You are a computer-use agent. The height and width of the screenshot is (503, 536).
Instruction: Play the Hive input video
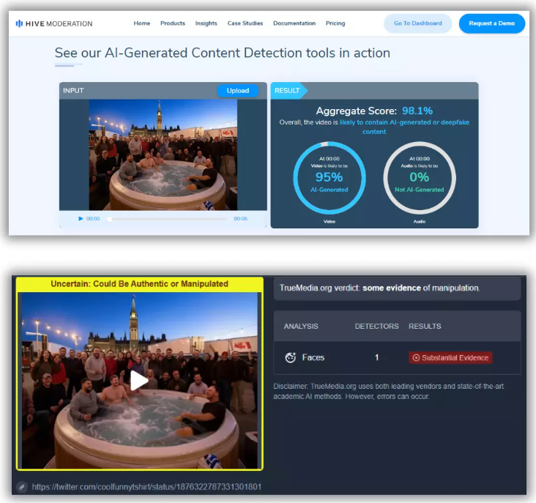pyautogui.click(x=81, y=218)
